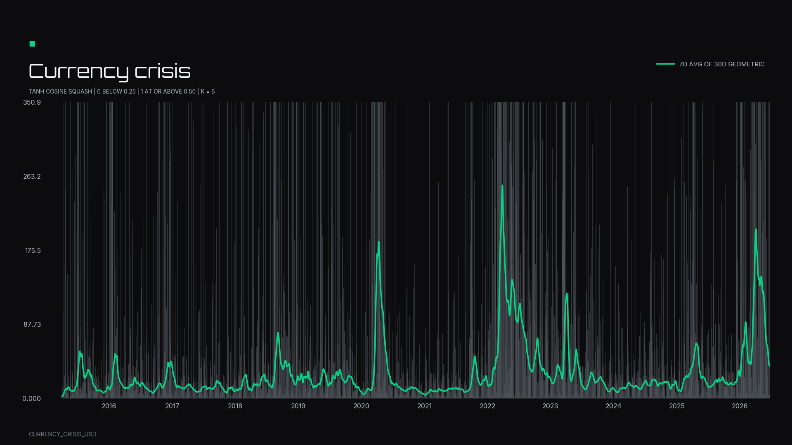Click the 2019 x-axis label
This screenshot has height=445, width=792.
coord(298,406)
